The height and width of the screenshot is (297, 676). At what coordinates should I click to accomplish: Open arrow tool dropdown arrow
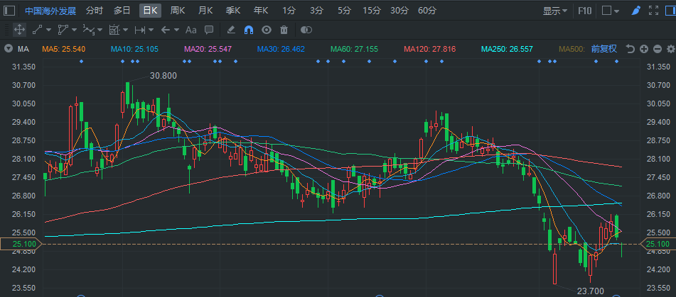point(176,30)
